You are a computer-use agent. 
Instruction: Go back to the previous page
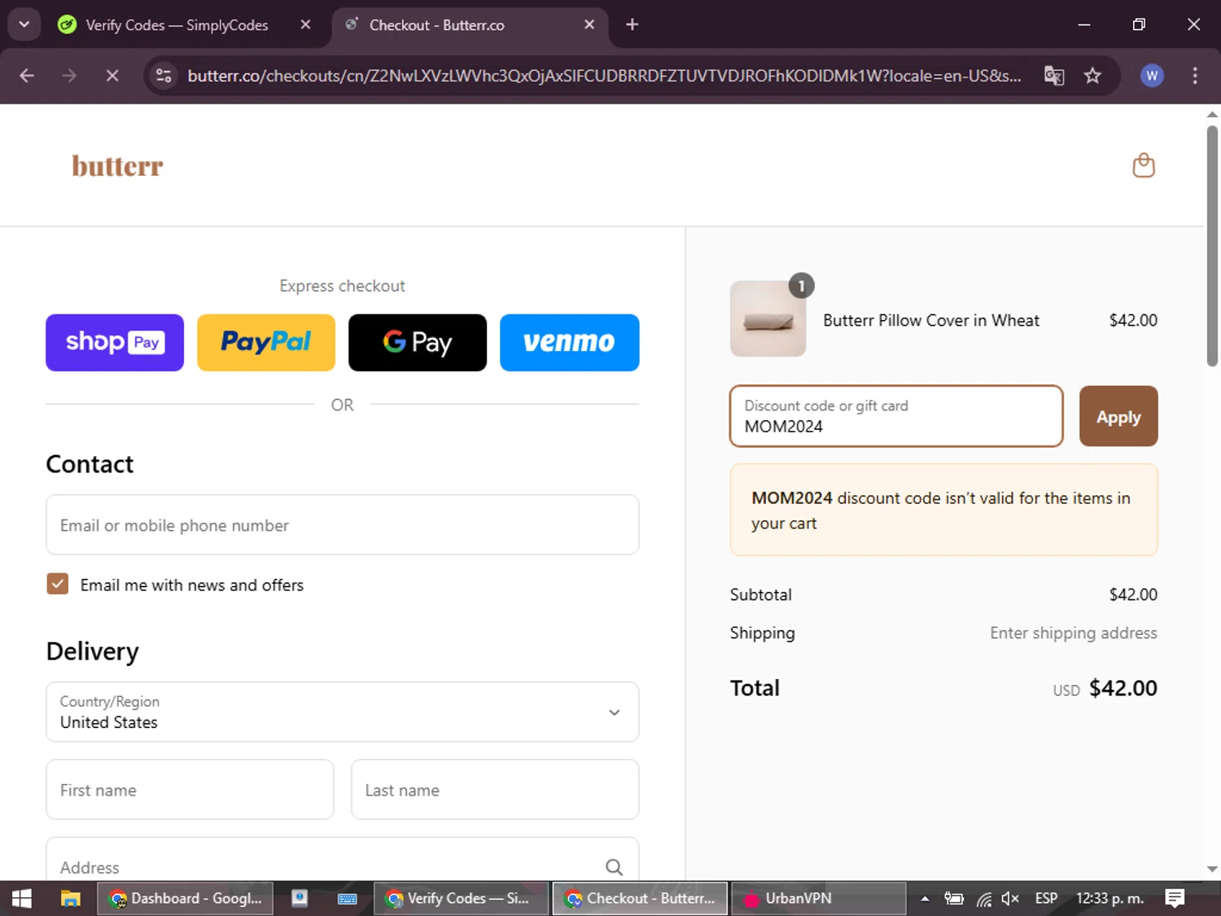pyautogui.click(x=27, y=76)
